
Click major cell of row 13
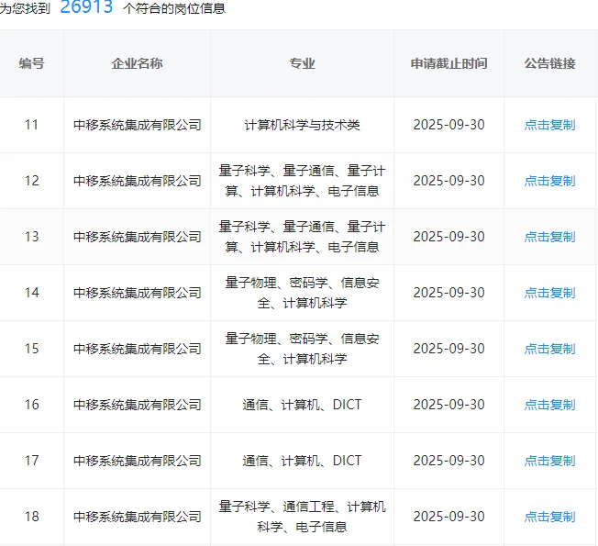[x=302, y=237]
